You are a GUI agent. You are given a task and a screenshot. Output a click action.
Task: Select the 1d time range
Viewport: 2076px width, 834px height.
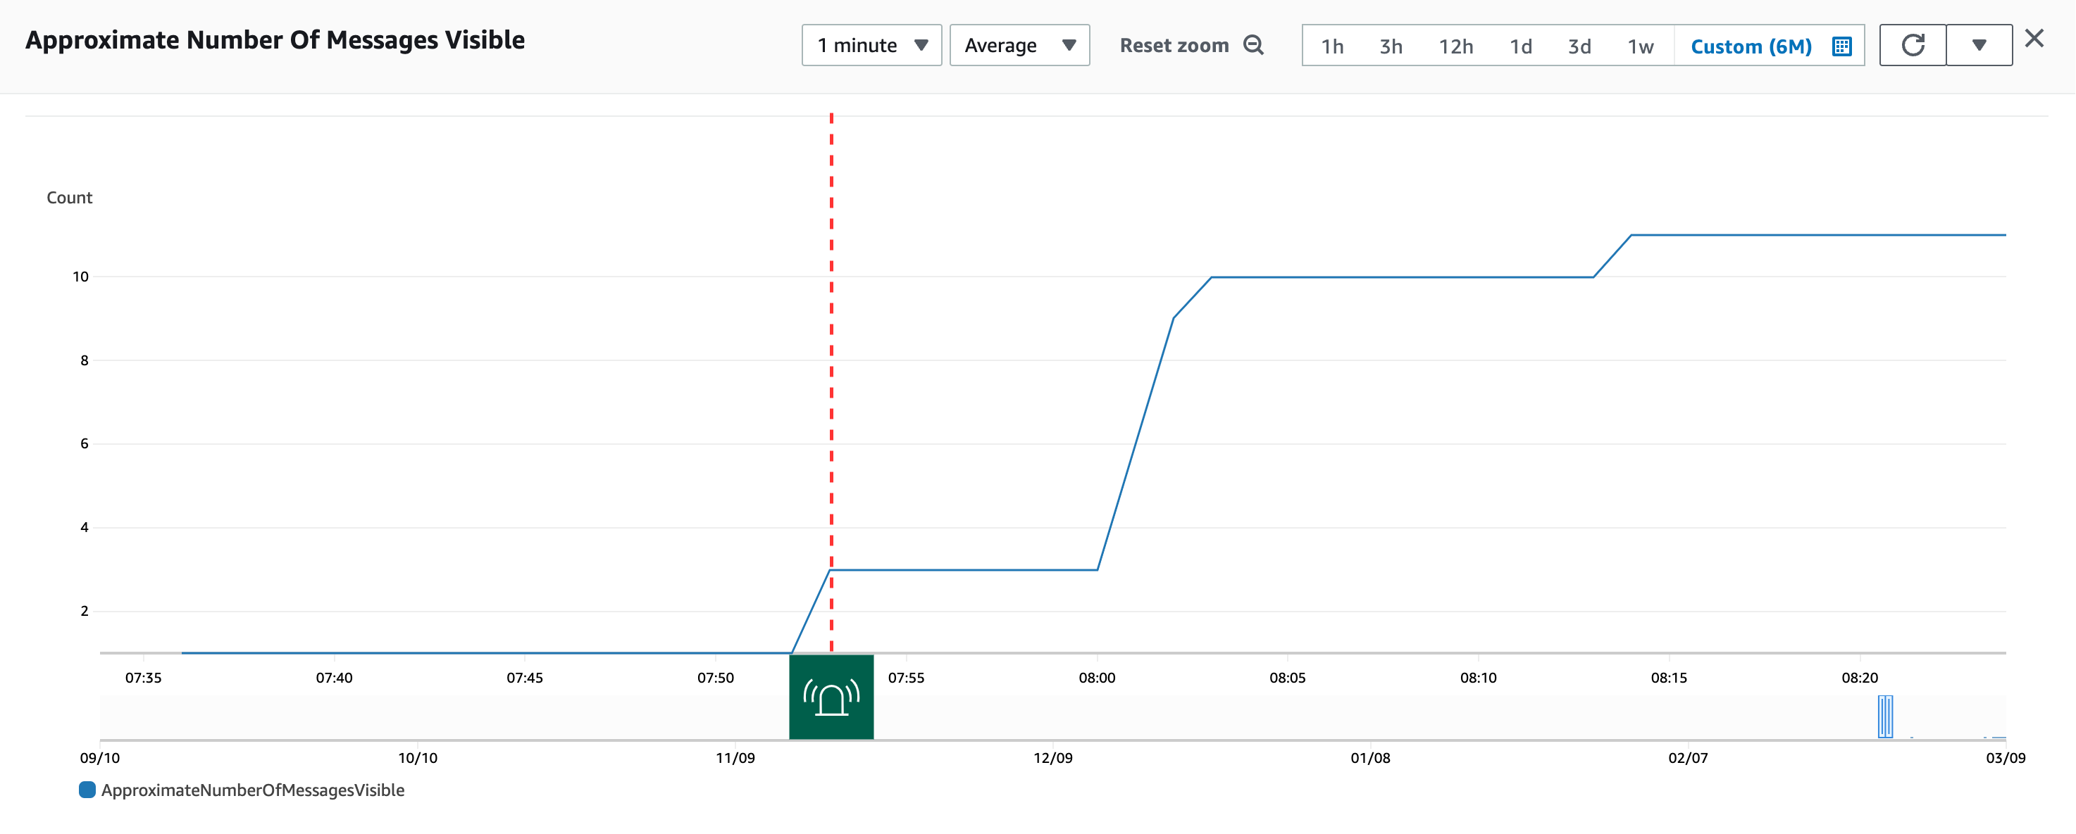[x=1521, y=46]
